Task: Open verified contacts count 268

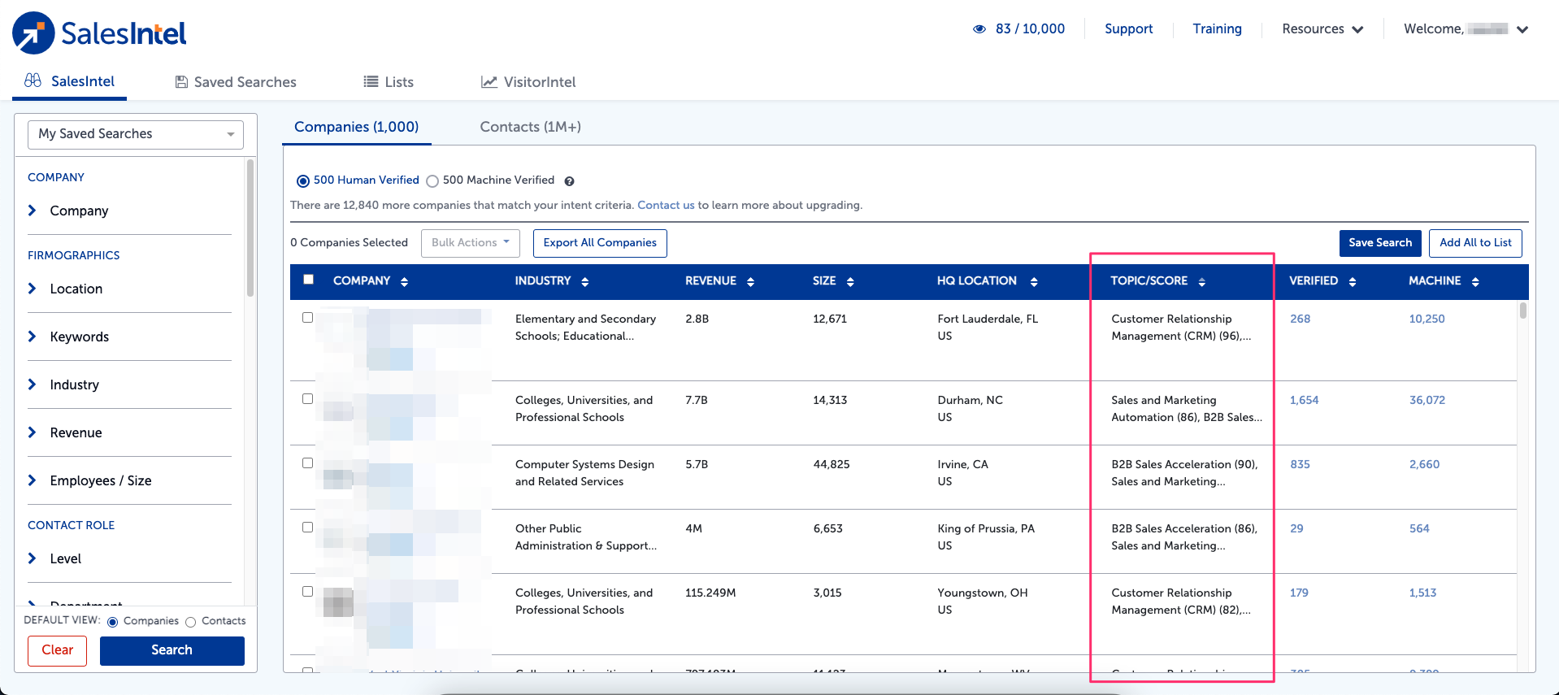Action: point(1300,319)
